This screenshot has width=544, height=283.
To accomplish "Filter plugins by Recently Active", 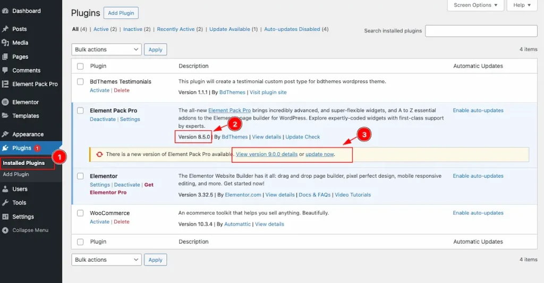I will 175,29.
